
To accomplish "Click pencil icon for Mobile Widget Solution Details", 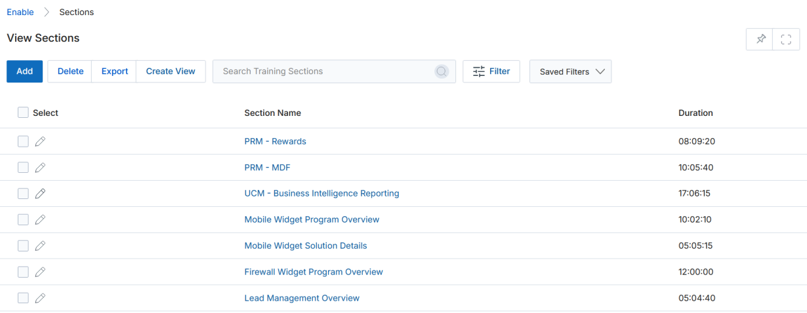I will click(40, 246).
